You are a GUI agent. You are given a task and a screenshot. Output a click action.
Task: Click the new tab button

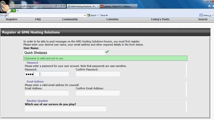[135, 6]
